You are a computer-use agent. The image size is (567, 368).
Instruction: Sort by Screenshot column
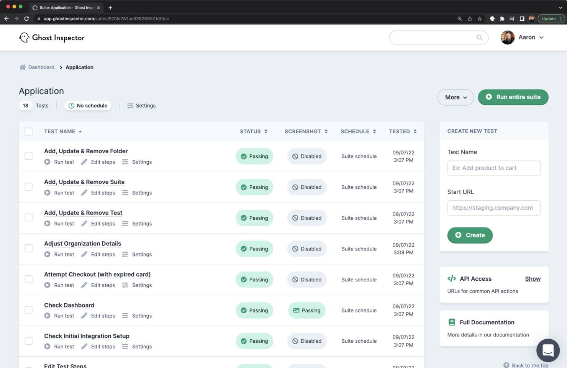coord(306,131)
